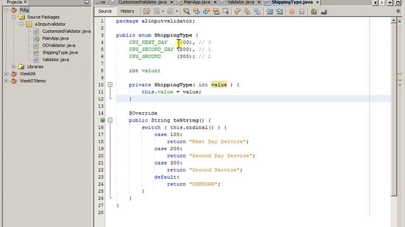Image resolution: width=405 pixels, height=227 pixels.
Task: Switch to the MainApp.java tab
Action: coord(197,2)
